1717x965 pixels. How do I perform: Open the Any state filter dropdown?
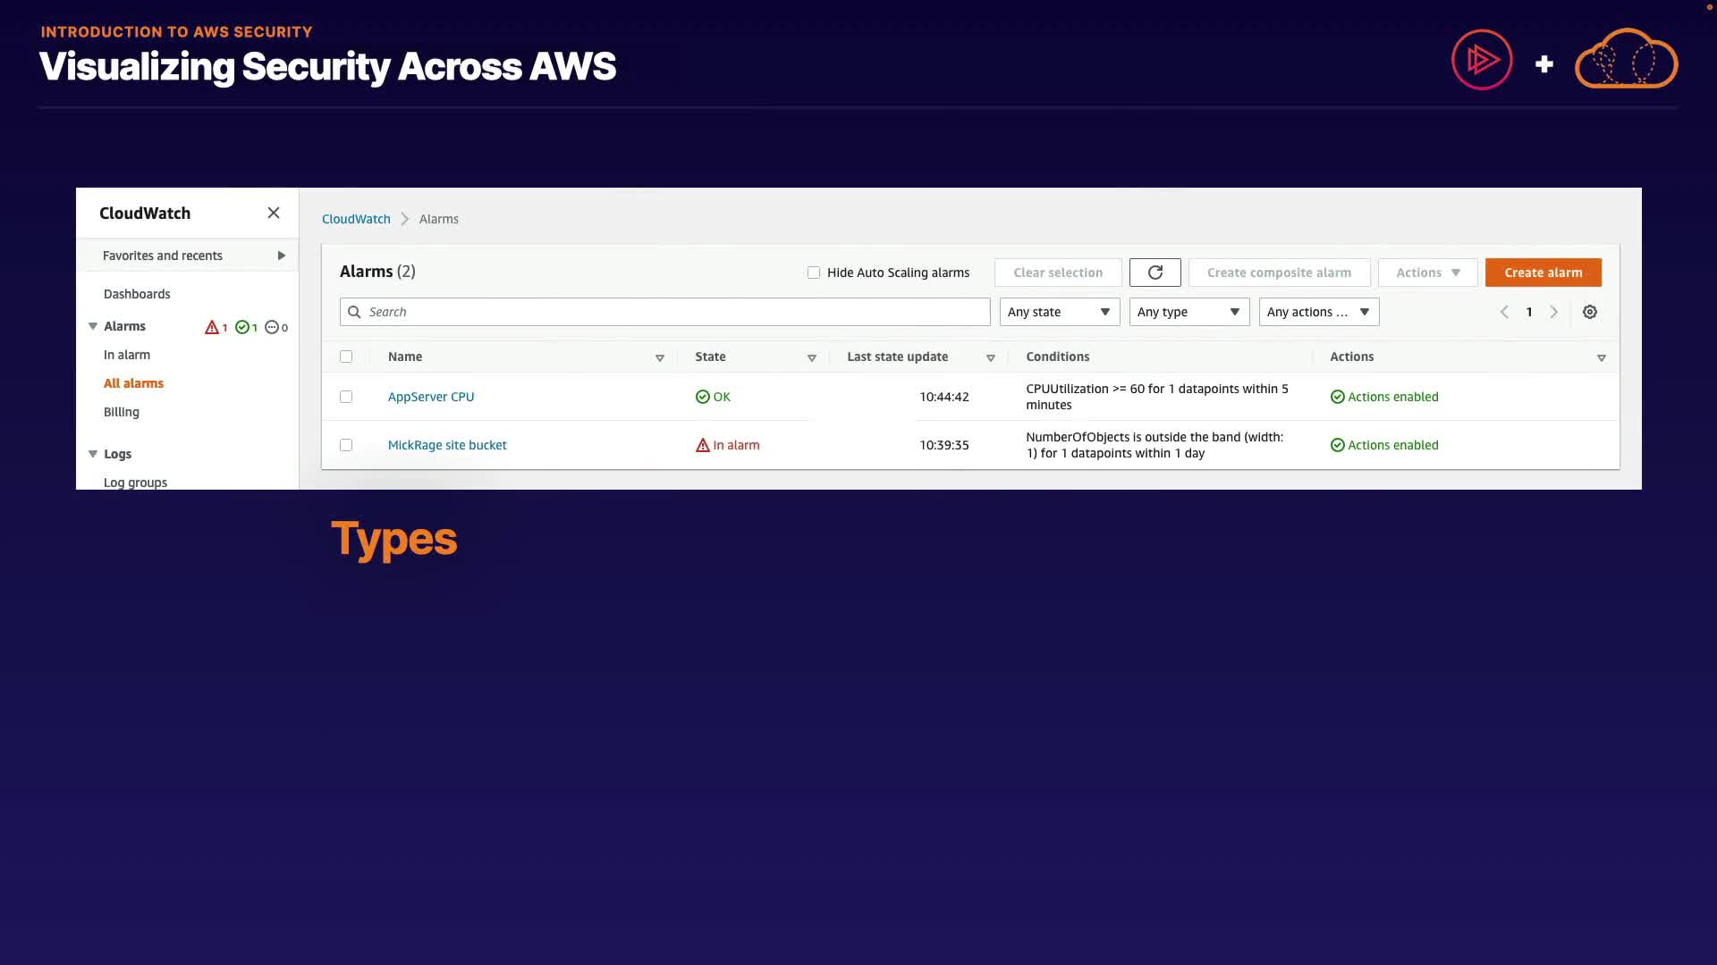(1059, 312)
